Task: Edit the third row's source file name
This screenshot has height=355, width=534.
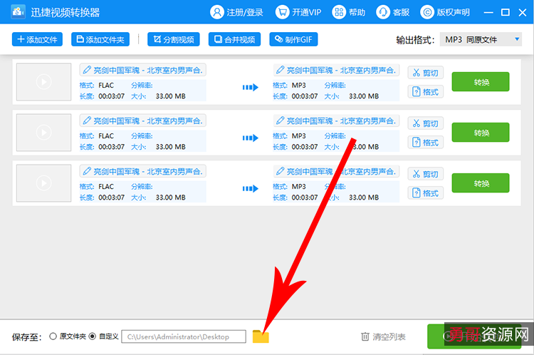Action: pos(142,171)
